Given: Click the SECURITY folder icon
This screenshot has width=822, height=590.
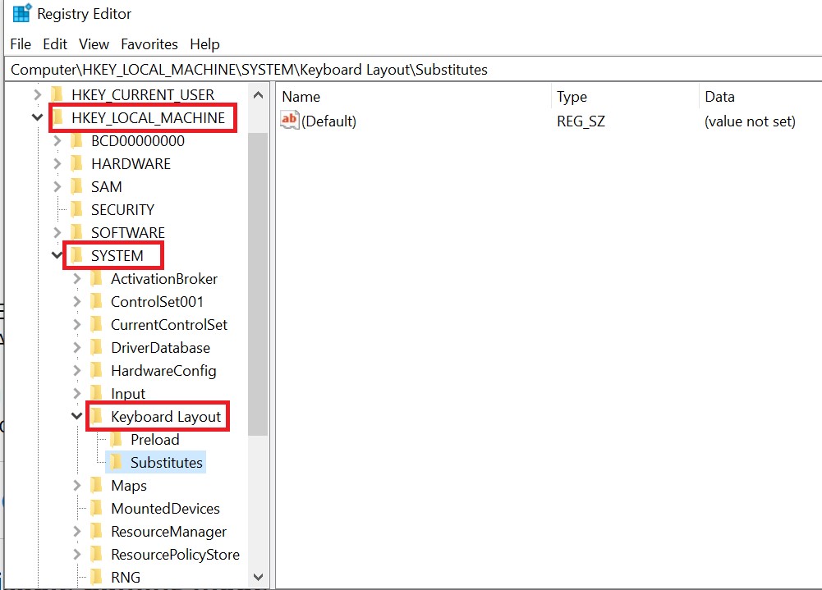Looking at the screenshot, I should tap(76, 209).
